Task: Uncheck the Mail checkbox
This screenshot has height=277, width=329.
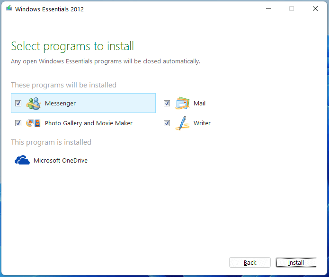Action: [x=167, y=104]
